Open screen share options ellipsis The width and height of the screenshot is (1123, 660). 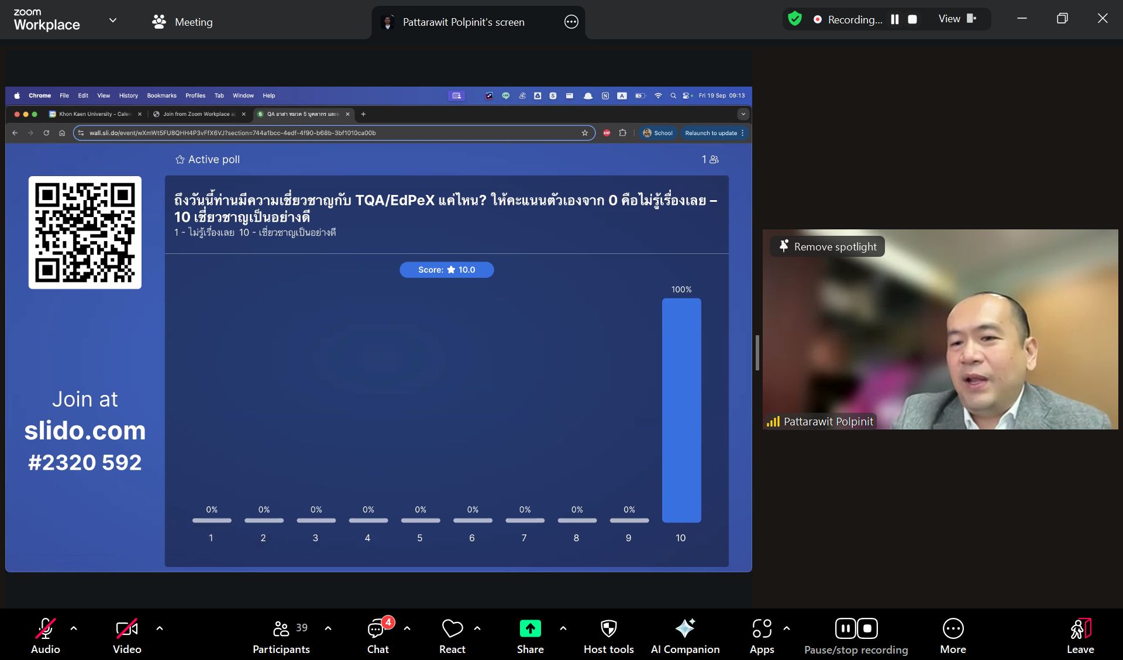[x=571, y=22]
